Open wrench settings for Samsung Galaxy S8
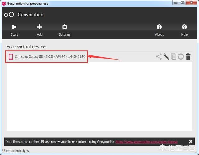The image size is (199, 155). [x=166, y=56]
